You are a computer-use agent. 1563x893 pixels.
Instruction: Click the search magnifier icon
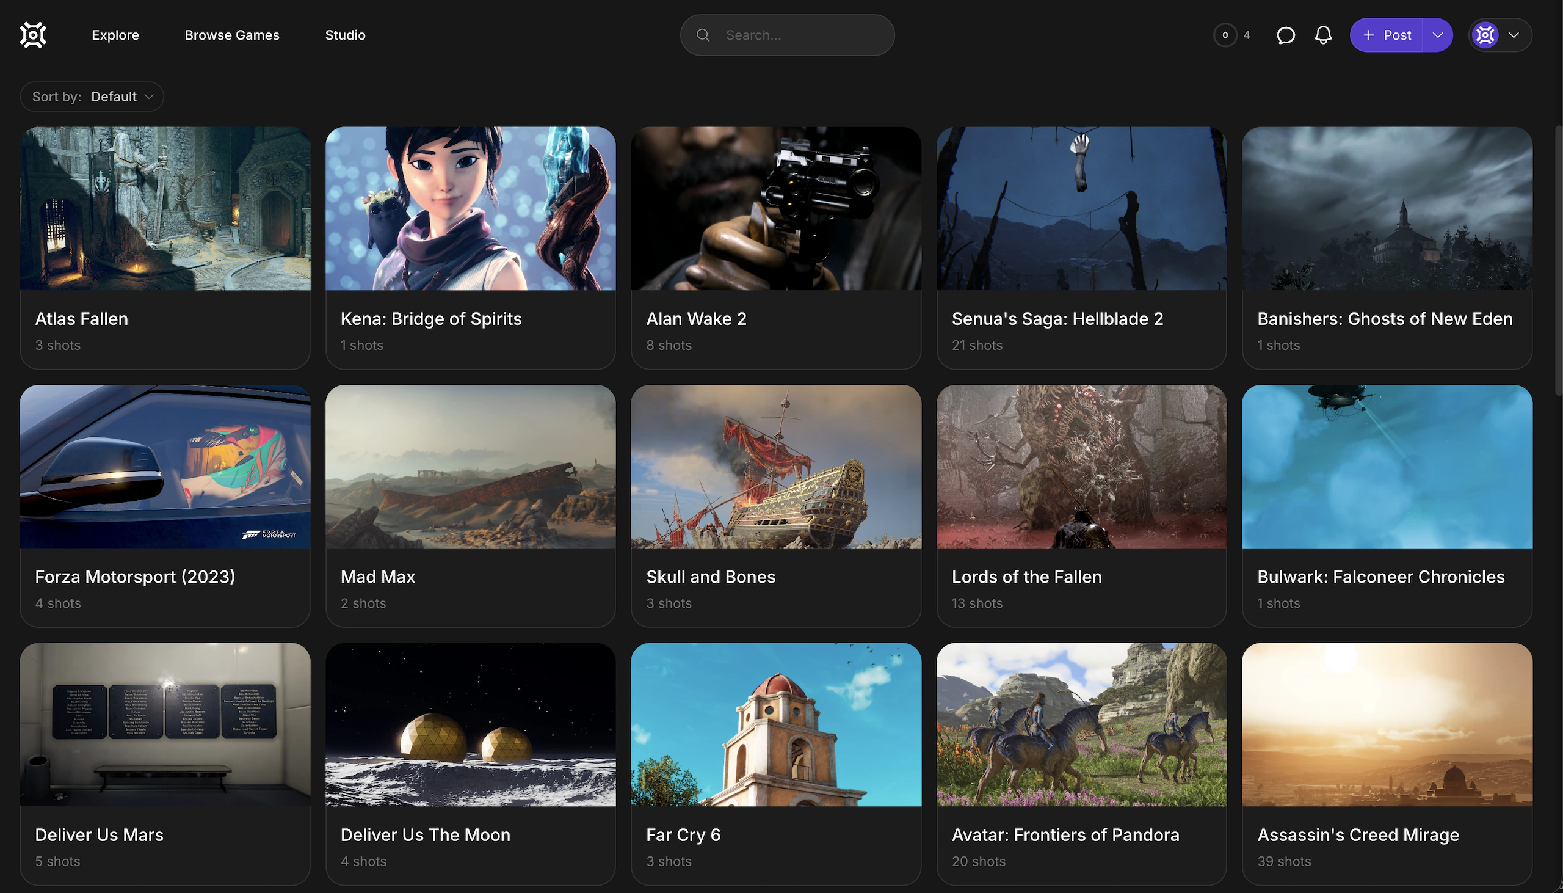pos(703,35)
